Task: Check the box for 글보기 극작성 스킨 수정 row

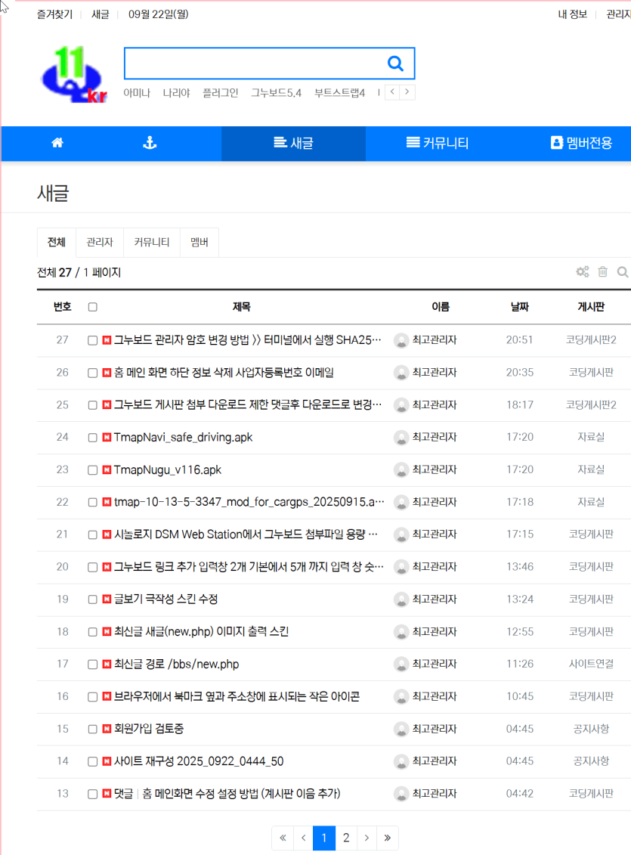Action: 93,599
